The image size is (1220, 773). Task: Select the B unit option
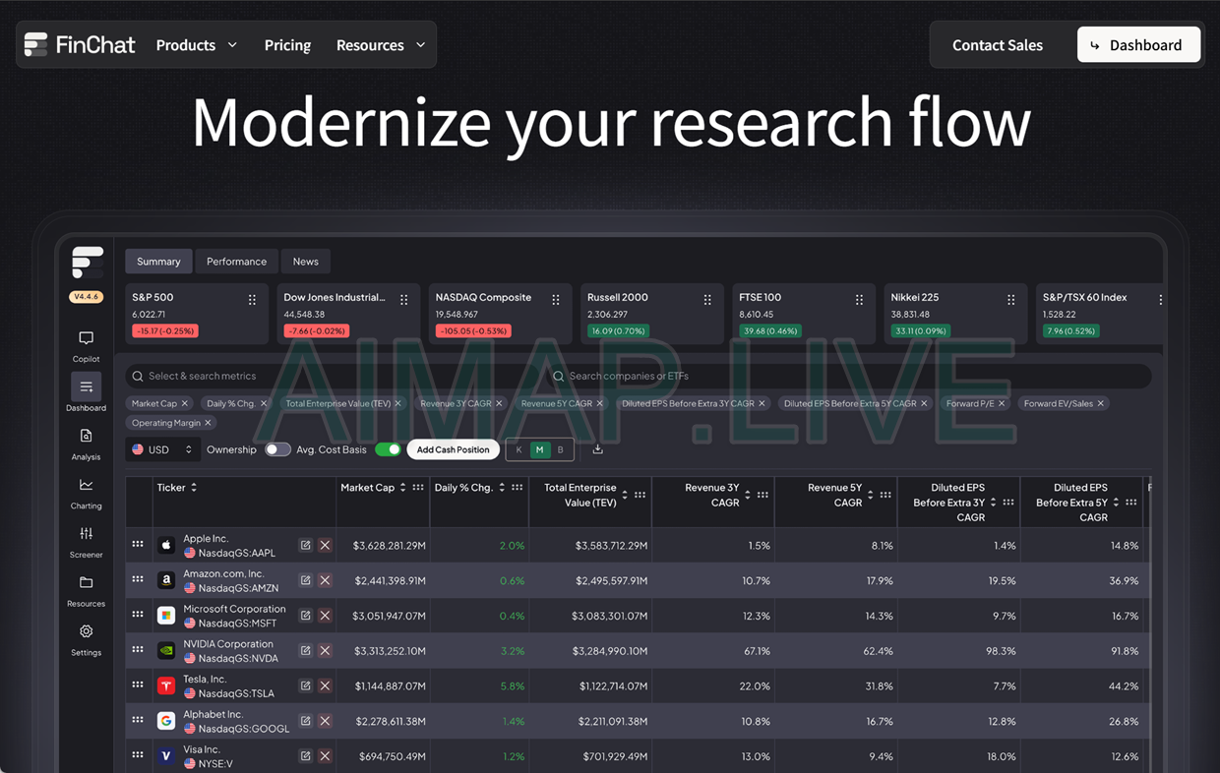[x=561, y=449]
